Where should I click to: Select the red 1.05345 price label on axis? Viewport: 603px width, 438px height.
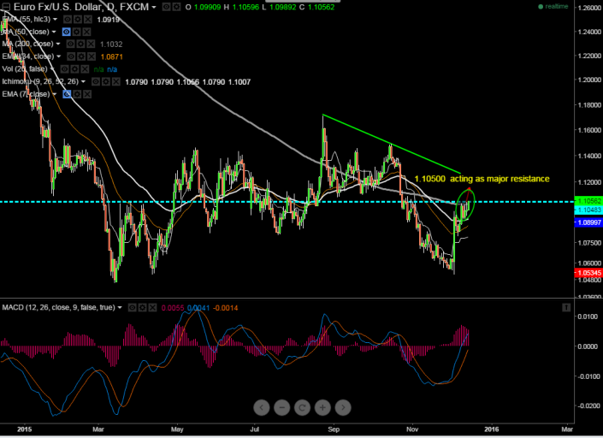(x=588, y=273)
